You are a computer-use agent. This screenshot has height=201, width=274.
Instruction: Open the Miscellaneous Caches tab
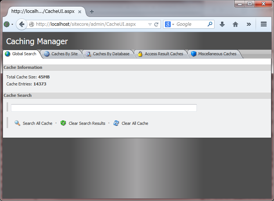point(215,54)
